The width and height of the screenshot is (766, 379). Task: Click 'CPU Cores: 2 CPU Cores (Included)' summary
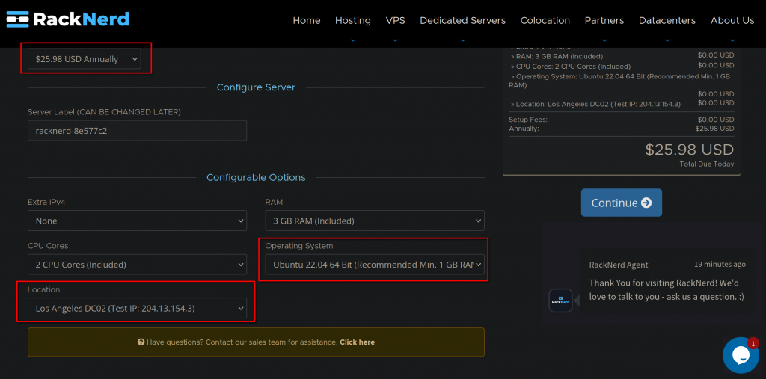click(621, 66)
